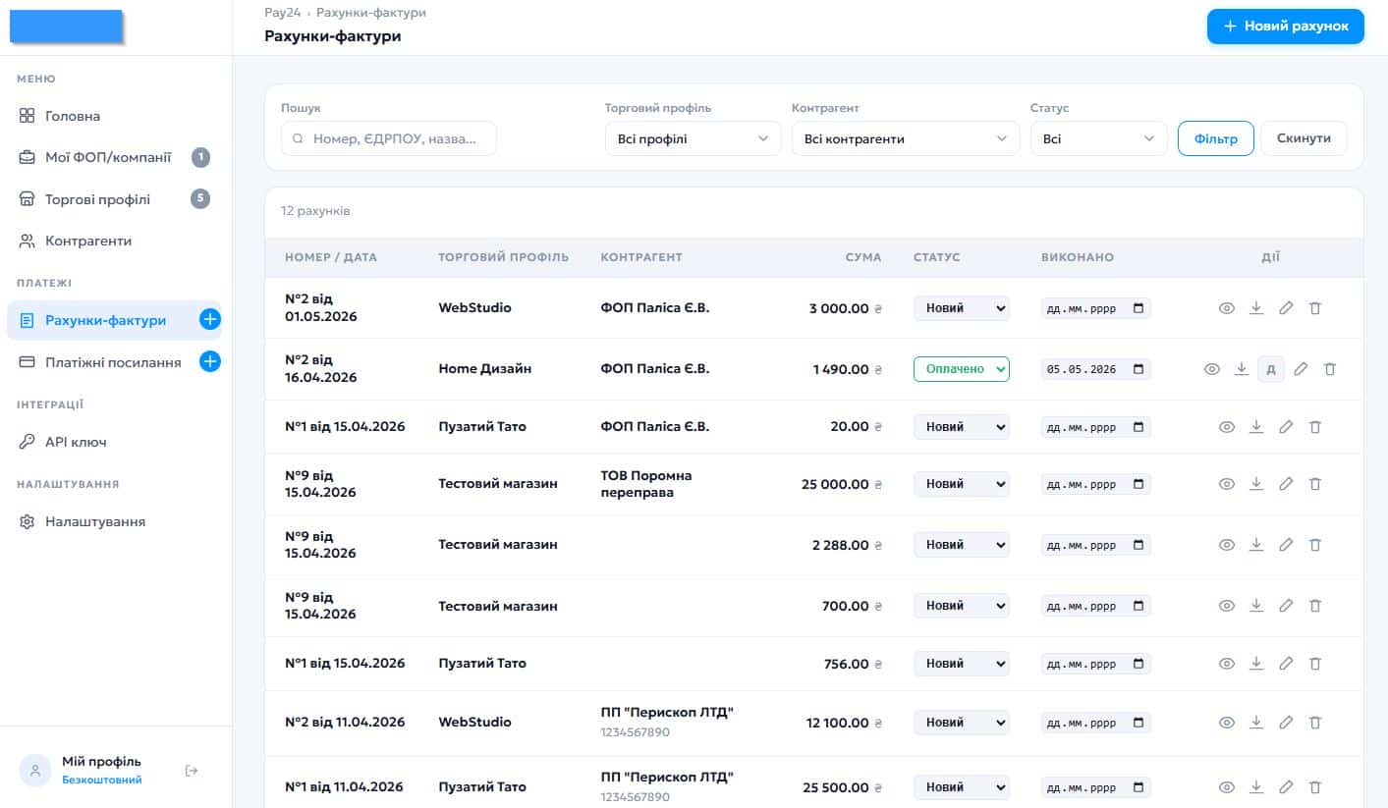
Task: Log out using the exit icon
Action: point(192,771)
